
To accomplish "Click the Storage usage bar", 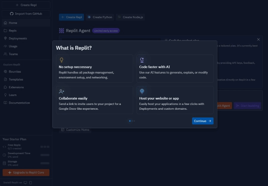I will pos(45,163).
